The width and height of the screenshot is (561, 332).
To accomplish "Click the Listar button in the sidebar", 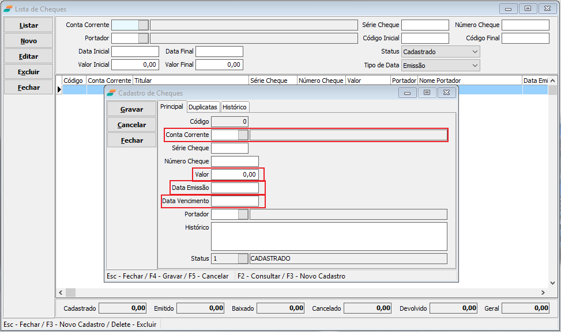I will pos(29,25).
